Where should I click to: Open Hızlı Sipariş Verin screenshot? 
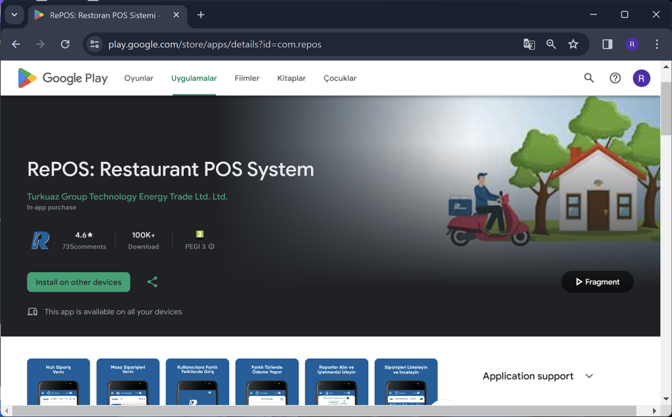(58, 382)
